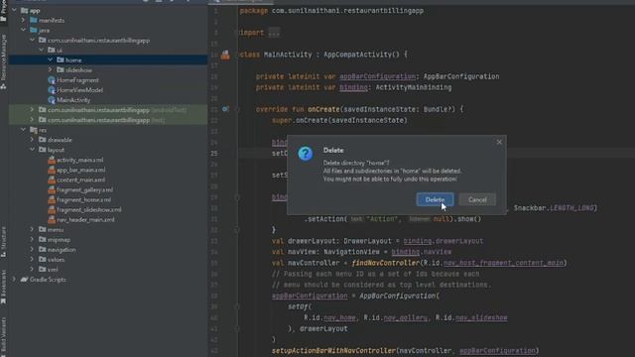Click the res folder icon

click(34, 130)
